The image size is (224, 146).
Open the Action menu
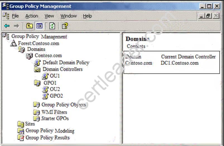click(32, 16)
